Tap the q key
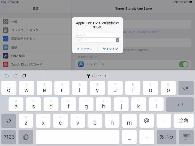This screenshot has height=146, width=195. click(9, 88)
